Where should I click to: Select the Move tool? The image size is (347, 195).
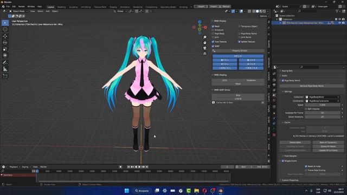tap(5, 36)
